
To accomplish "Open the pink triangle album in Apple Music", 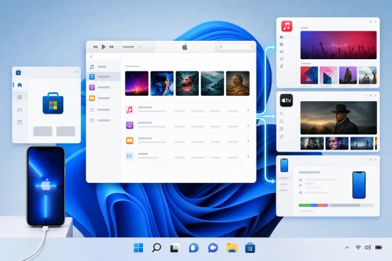I will click(329, 75).
